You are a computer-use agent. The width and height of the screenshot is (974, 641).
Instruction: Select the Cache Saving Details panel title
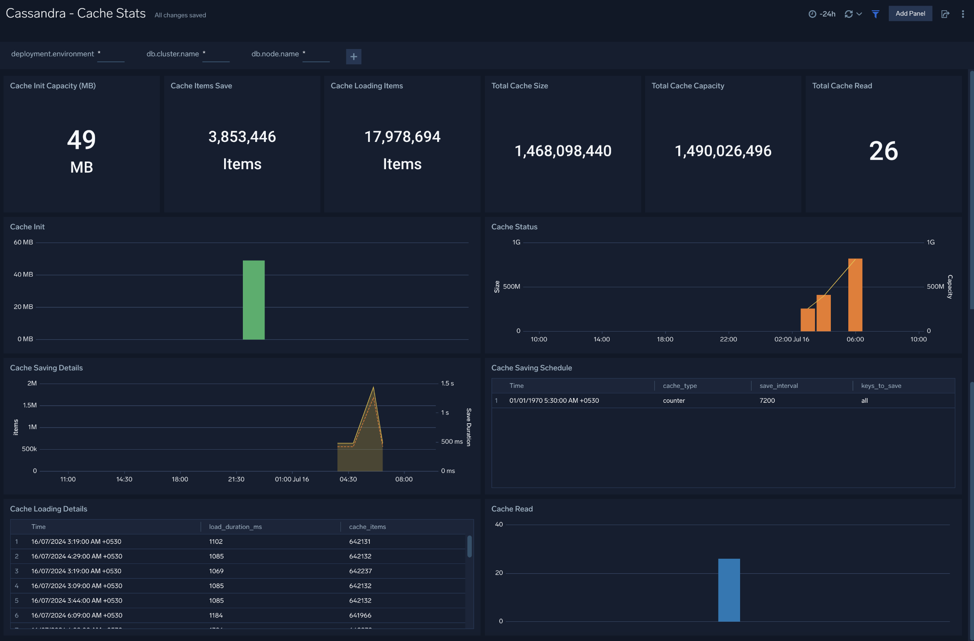[46, 368]
